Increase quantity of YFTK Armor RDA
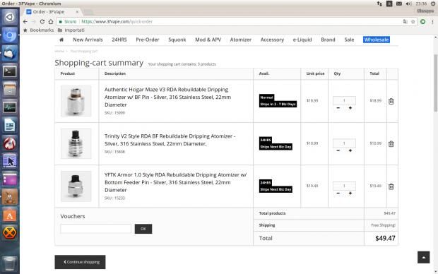Viewport: 438px width, 274px height. point(350,193)
